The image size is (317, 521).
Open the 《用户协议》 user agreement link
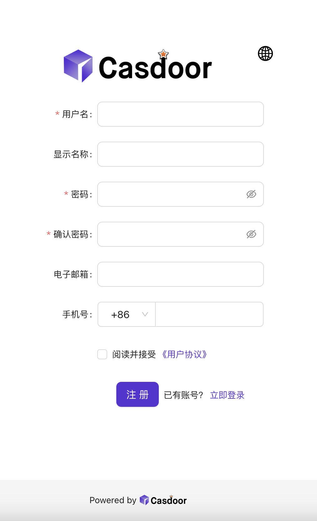(184, 354)
